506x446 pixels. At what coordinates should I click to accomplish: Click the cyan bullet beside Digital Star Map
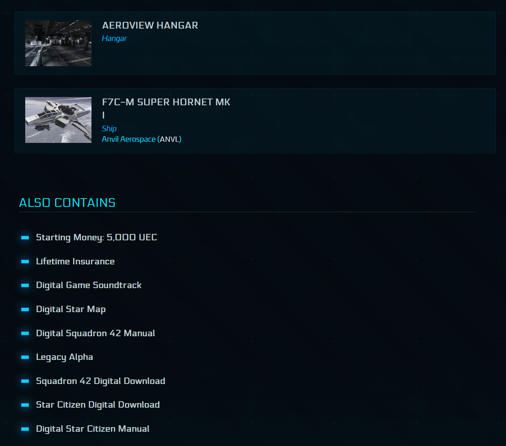click(x=24, y=309)
